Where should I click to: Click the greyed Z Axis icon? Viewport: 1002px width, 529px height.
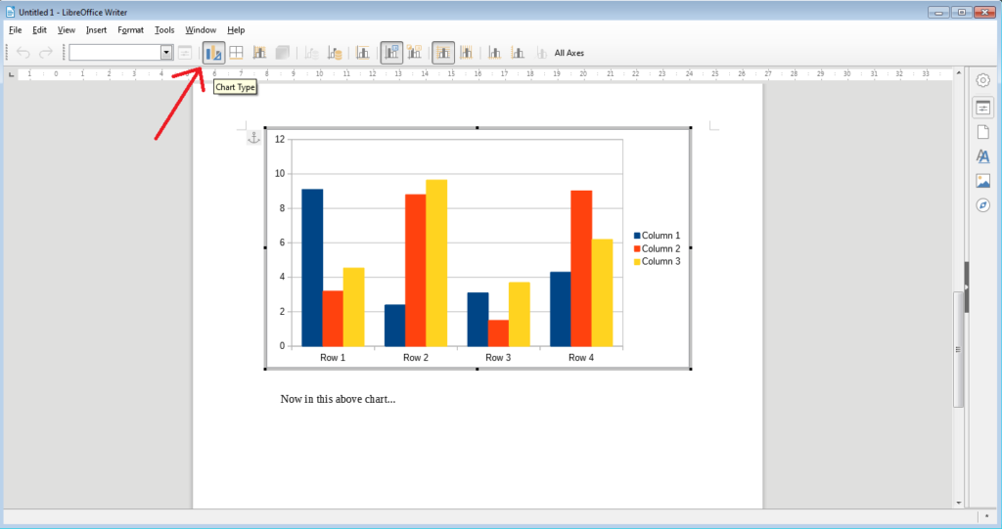coord(541,53)
